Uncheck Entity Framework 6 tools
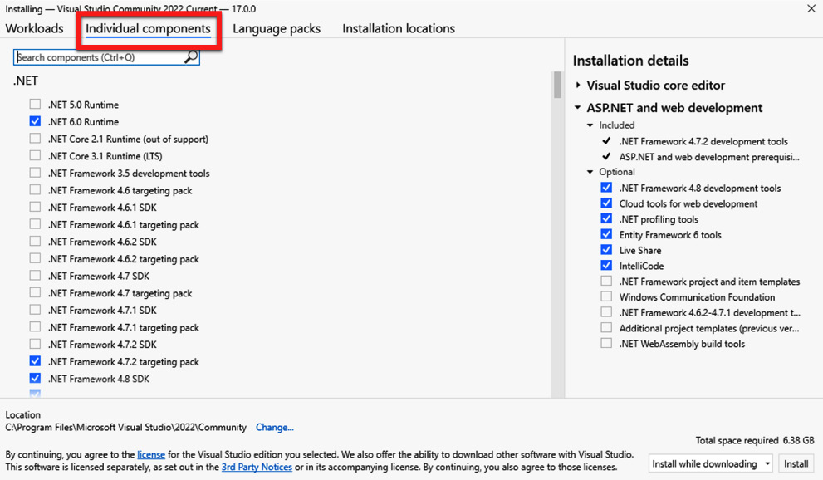 pos(606,234)
